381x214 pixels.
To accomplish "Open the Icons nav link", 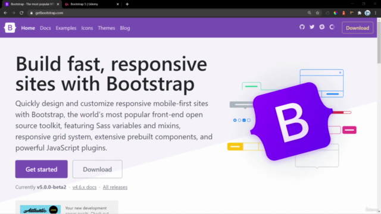I will point(87,28).
